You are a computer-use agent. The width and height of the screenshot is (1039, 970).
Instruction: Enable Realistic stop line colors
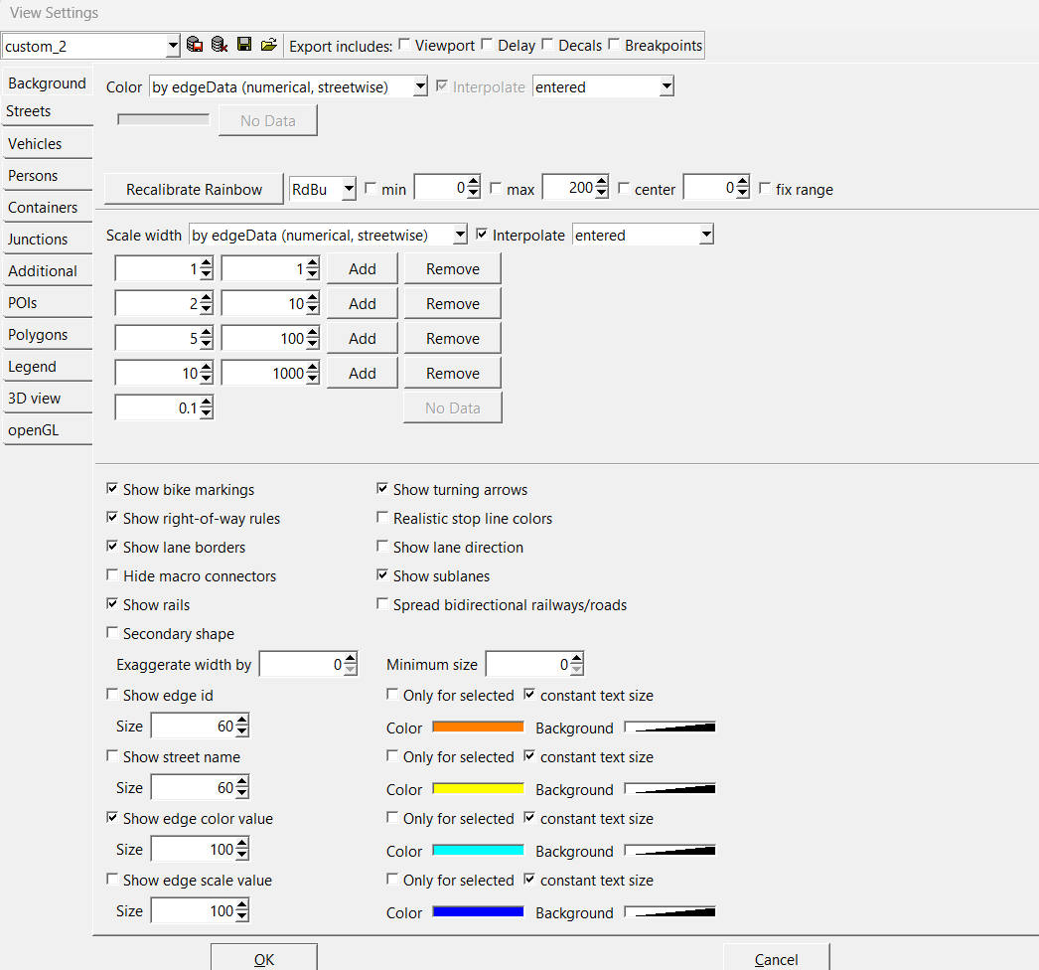tap(383, 519)
